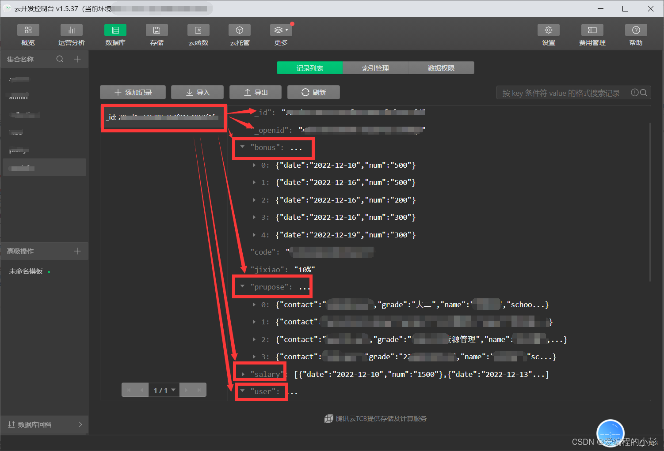Click the plus icon beside 高级操作
Viewport: 664px width, 451px height.
77,251
